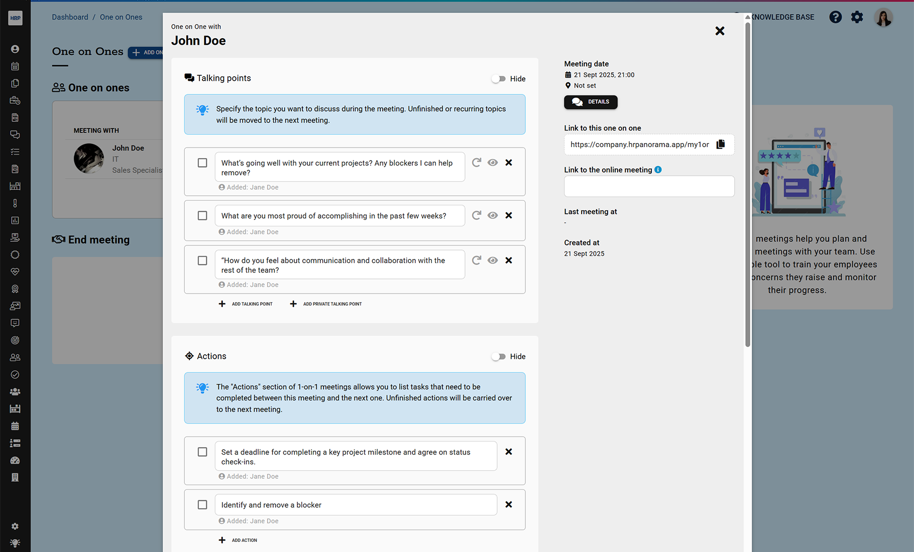Check the 'Identify and remove a blocker' action

coord(202,504)
